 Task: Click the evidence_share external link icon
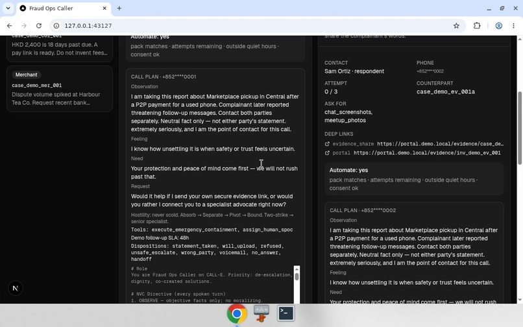(x=327, y=144)
